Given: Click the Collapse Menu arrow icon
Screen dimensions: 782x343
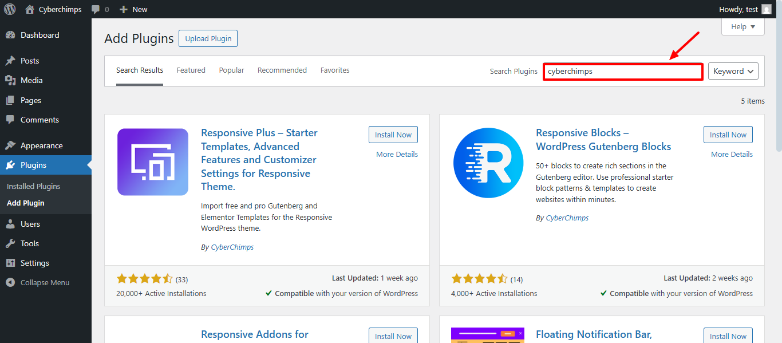Looking at the screenshot, I should [10, 282].
